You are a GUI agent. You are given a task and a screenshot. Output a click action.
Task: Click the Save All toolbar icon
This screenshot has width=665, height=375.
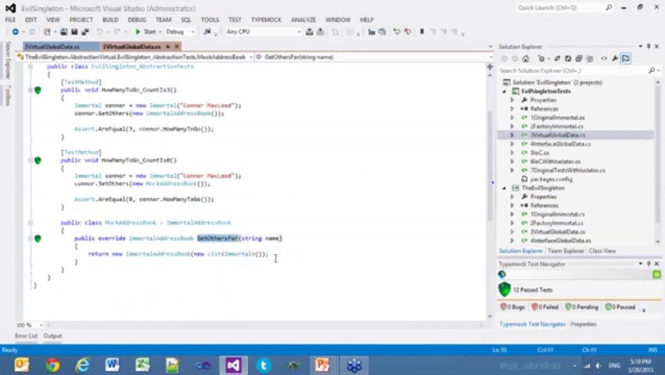[x=85, y=32]
